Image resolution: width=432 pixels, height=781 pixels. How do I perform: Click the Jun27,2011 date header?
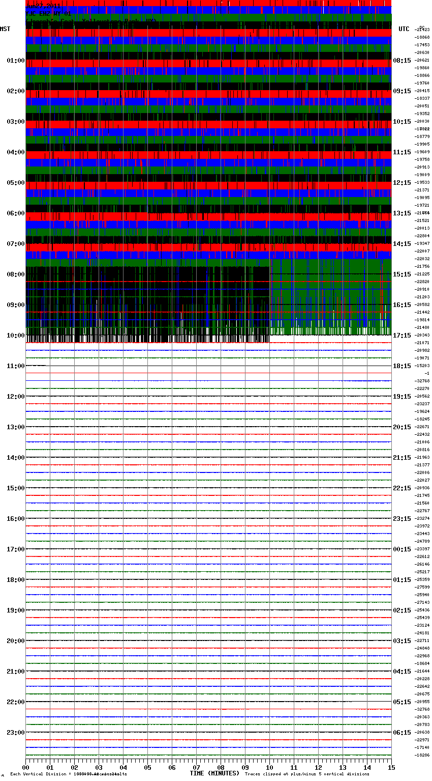(x=43, y=6)
